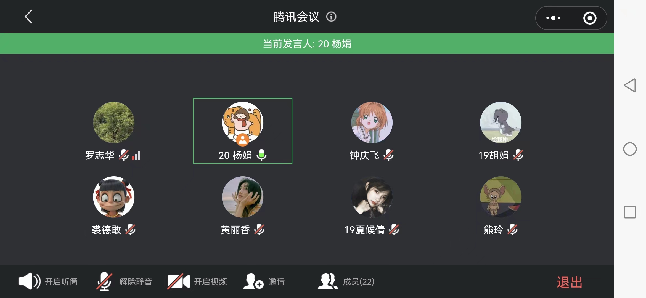
Task: Enable camera via 开启视频
Action: 197,281
